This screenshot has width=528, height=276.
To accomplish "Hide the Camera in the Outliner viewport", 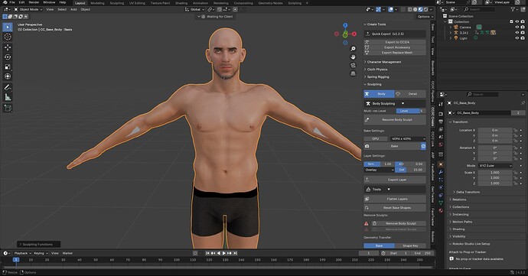I will point(517,27).
